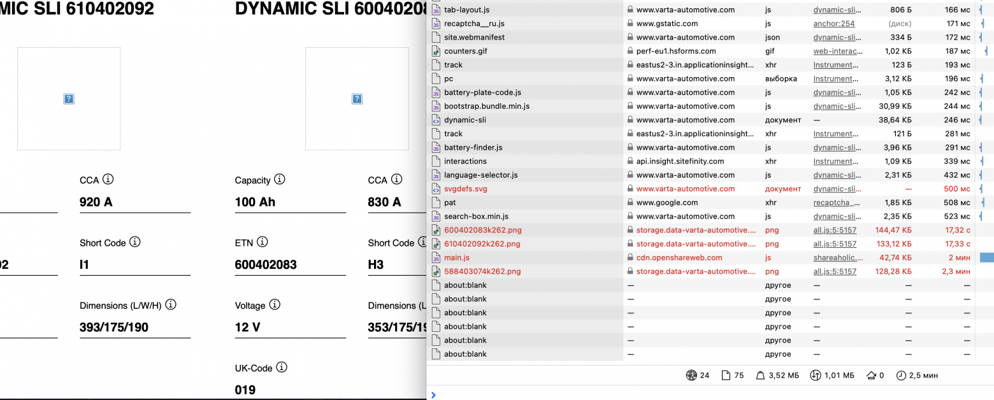Open all.js:5:5157 link in 610402092k262.png row

pyautogui.click(x=835, y=244)
